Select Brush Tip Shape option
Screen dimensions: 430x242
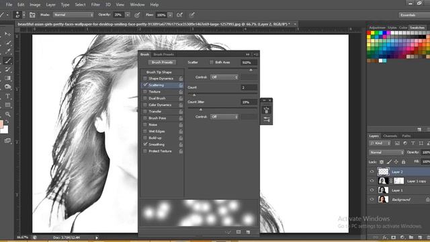pyautogui.click(x=159, y=72)
